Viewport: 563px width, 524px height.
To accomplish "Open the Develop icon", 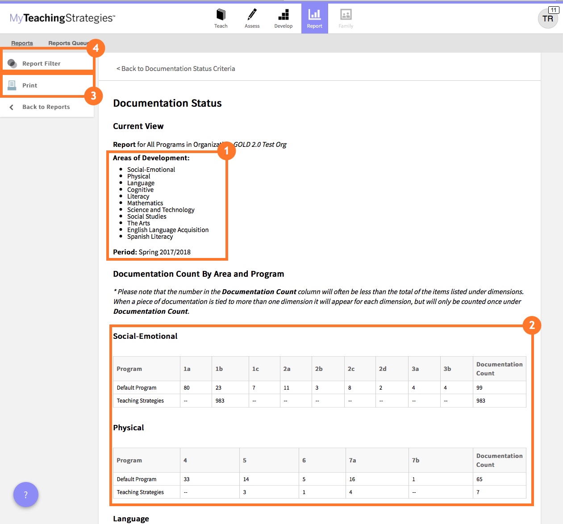I will 283,15.
